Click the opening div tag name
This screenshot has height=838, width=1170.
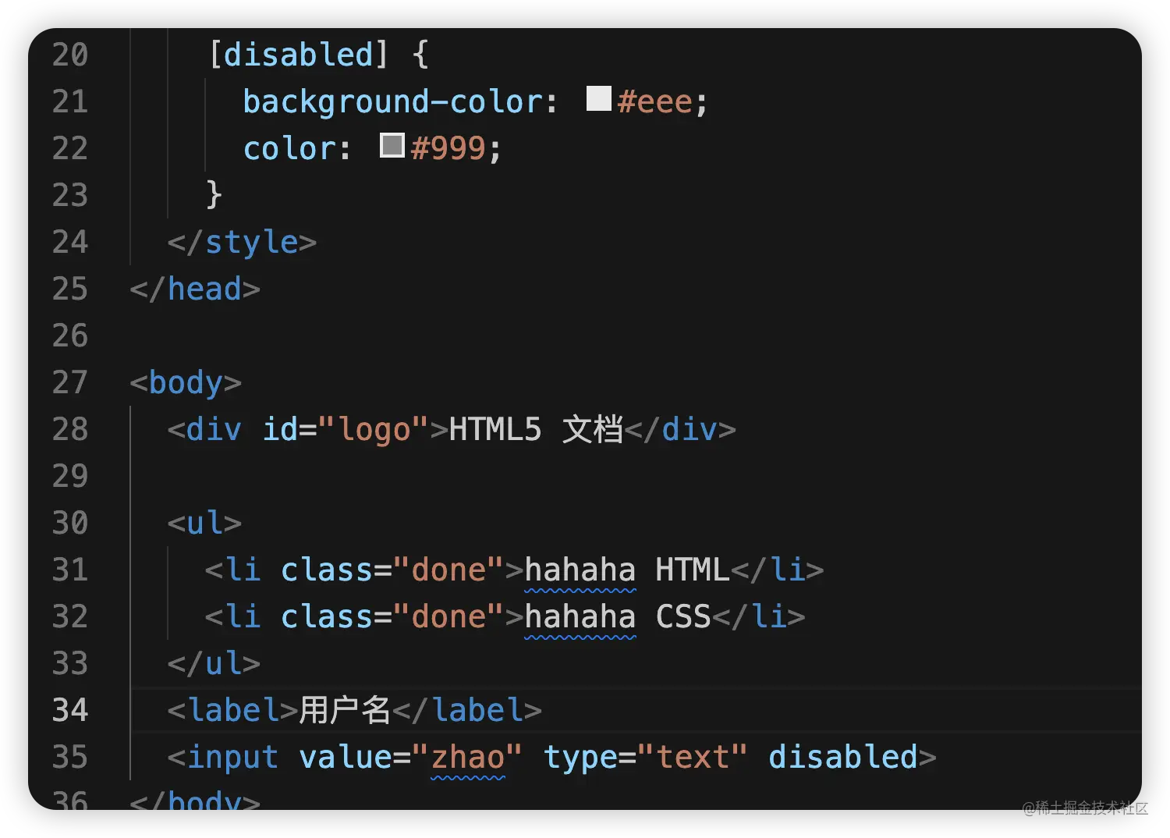point(214,429)
